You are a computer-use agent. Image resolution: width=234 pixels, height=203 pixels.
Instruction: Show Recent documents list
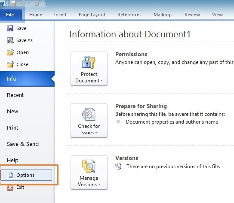point(15,95)
